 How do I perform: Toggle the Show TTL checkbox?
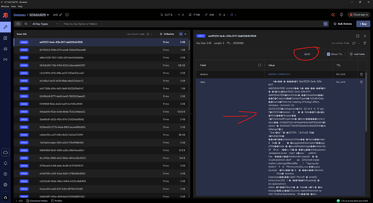click(329, 54)
